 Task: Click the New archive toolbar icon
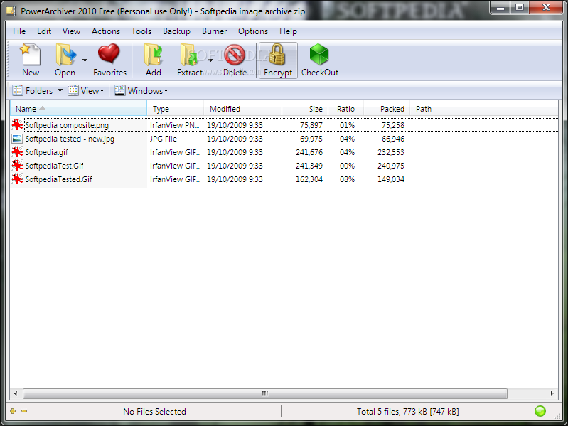31,54
